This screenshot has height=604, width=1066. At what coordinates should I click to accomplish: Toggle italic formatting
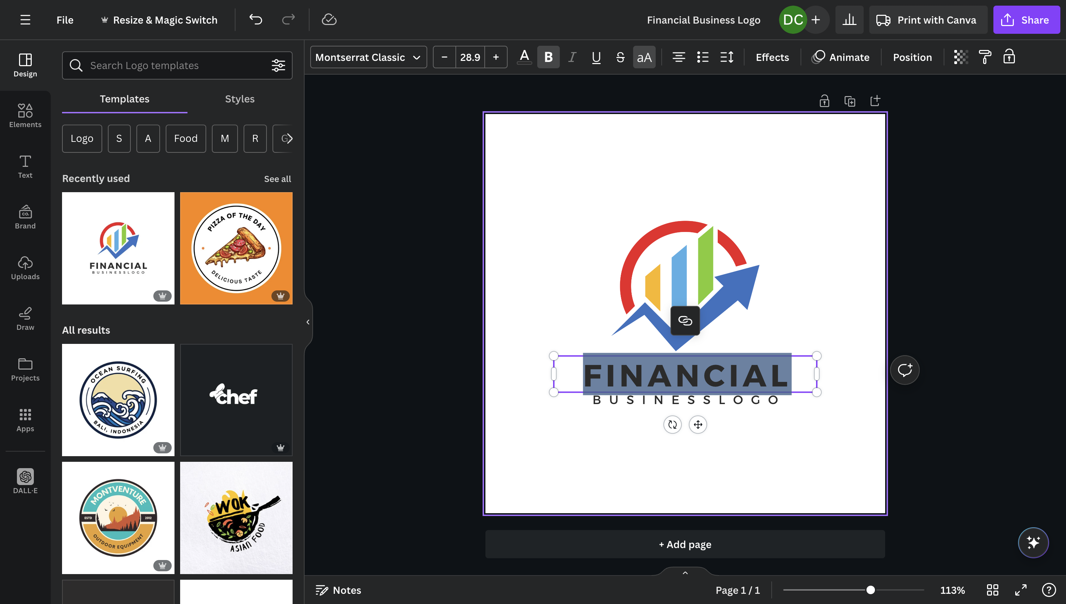coord(572,57)
